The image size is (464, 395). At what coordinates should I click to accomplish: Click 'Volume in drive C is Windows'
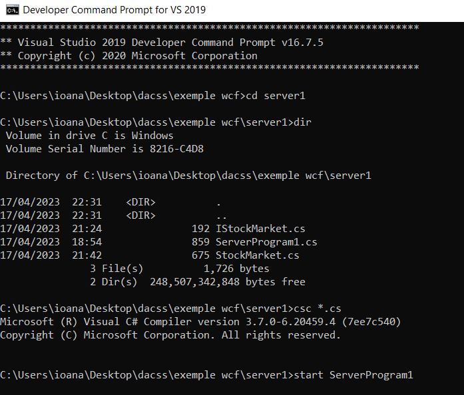coord(90,136)
